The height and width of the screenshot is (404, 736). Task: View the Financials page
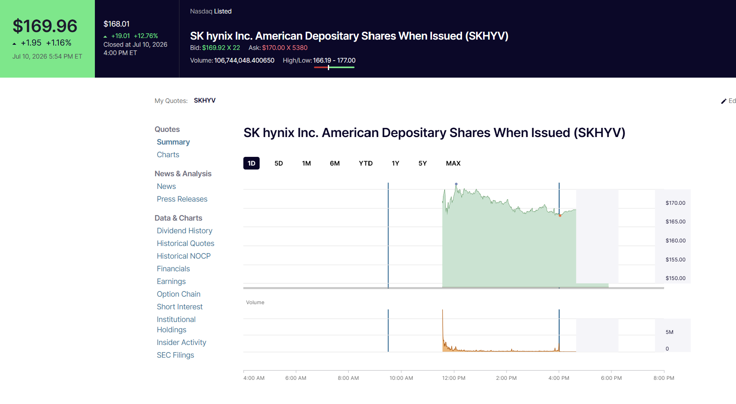[x=173, y=269]
